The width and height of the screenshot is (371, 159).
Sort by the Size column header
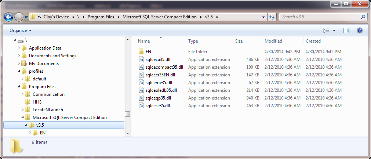(x=239, y=41)
